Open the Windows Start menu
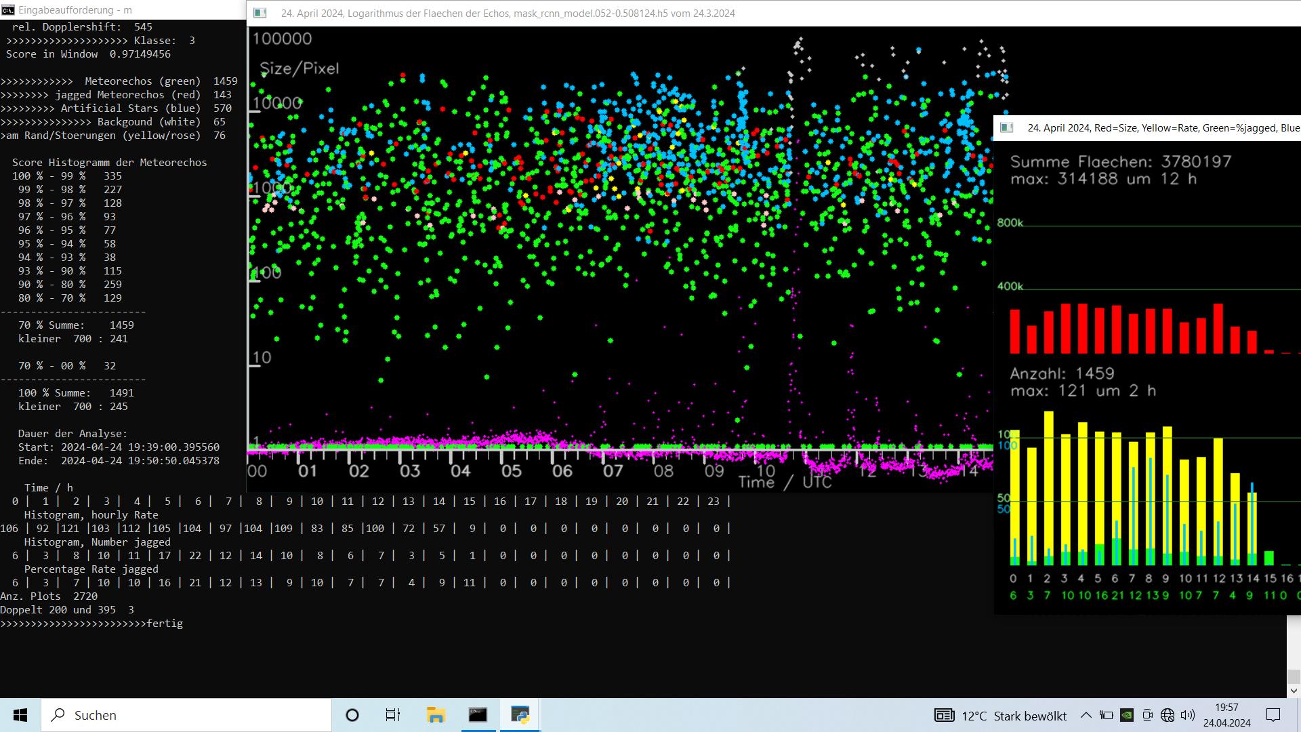Image resolution: width=1301 pixels, height=732 pixels. (20, 715)
